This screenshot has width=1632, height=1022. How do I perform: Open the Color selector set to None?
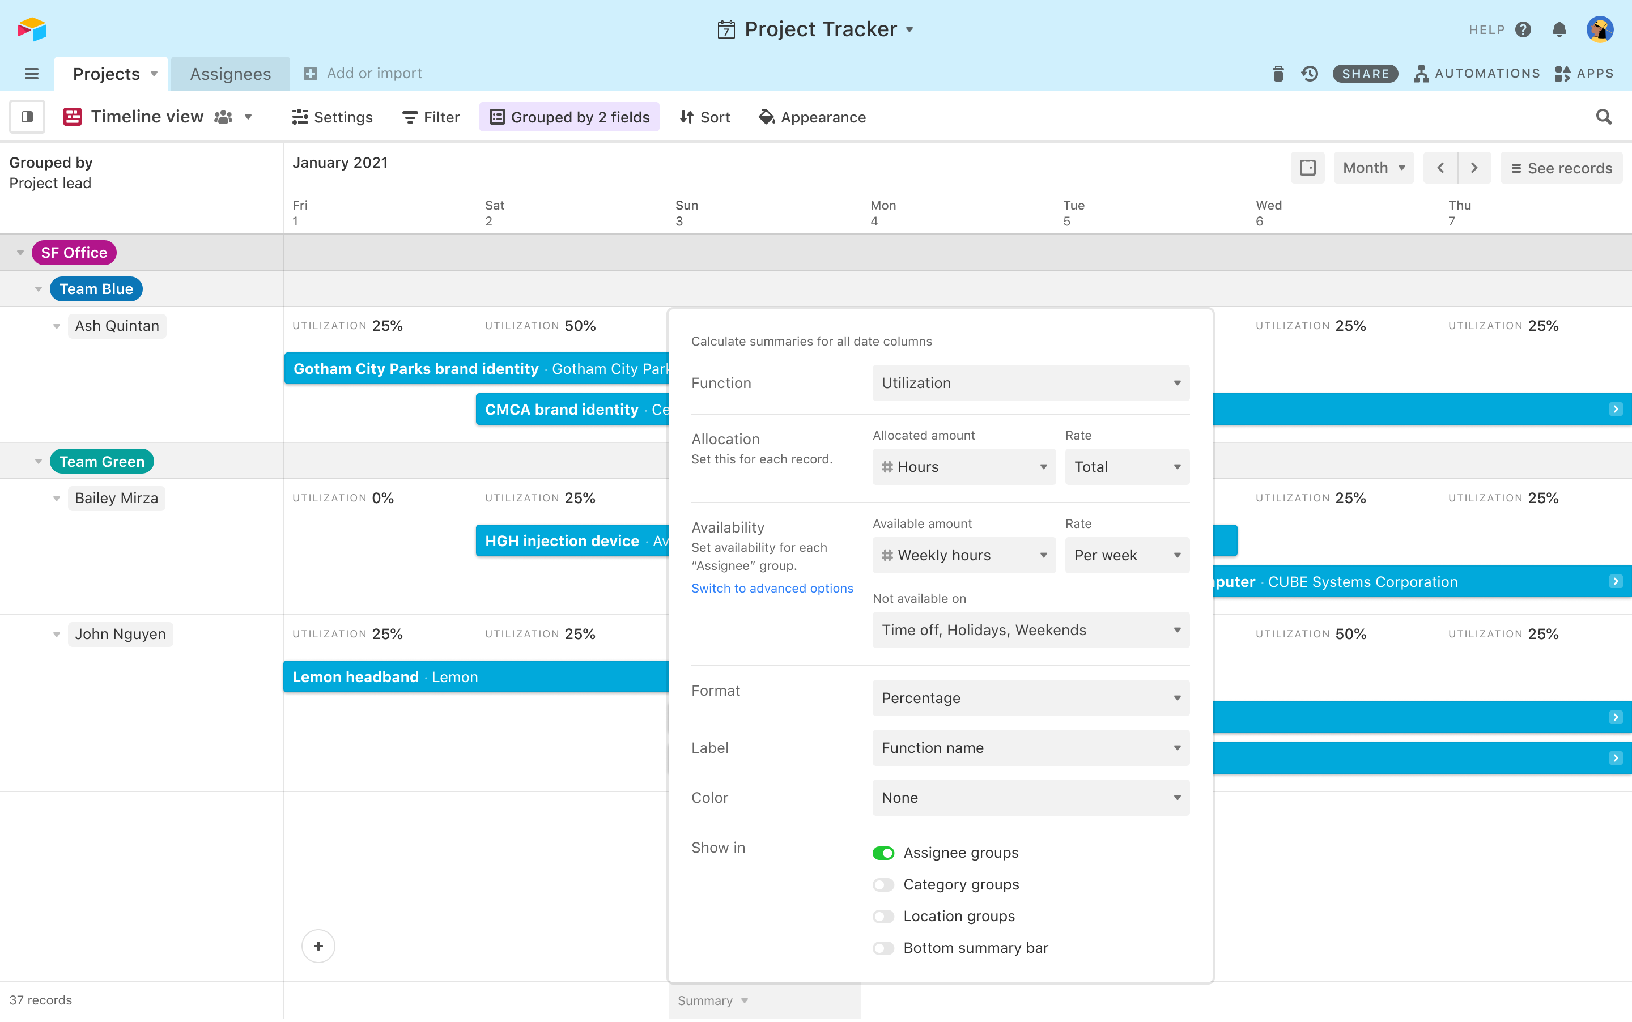pyautogui.click(x=1030, y=798)
